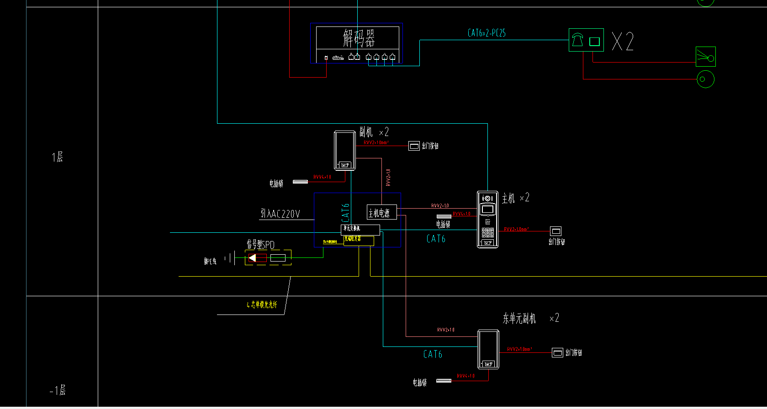Click the RVV2×1.0 label between 主机电源 and 主机
The height and width of the screenshot is (409, 767).
(440, 206)
